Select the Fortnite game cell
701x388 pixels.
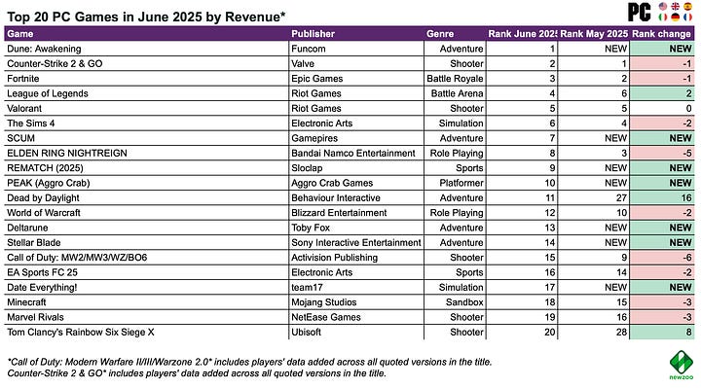(147, 79)
